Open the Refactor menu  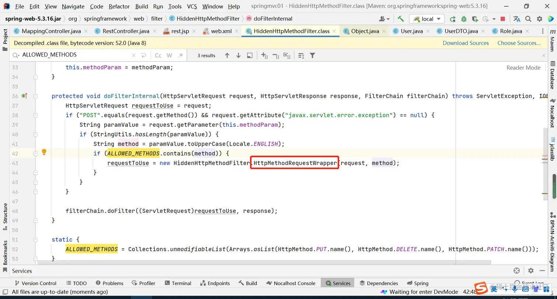[119, 6]
